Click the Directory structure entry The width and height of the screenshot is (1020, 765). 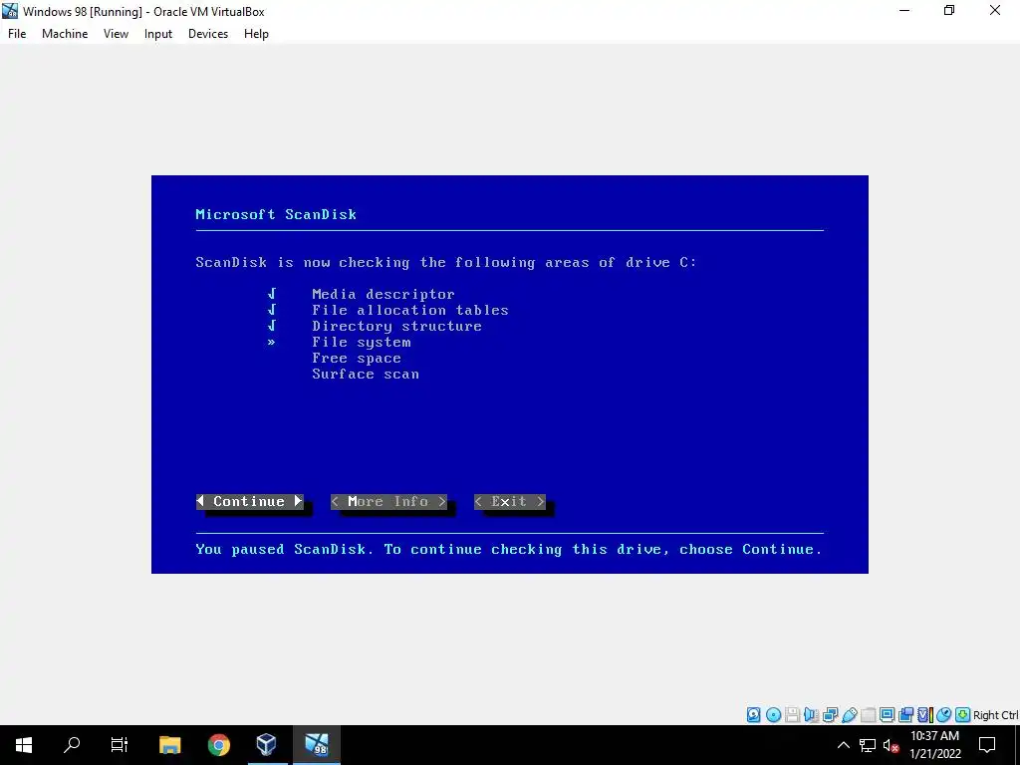396,326
